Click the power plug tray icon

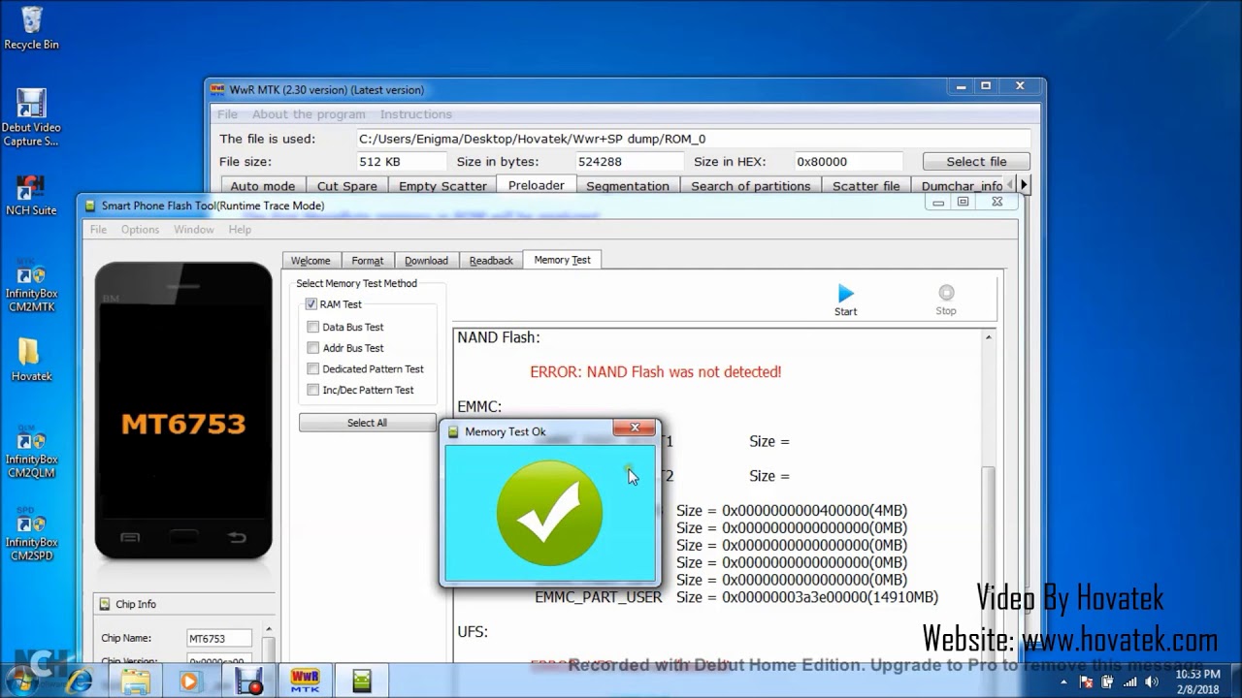pyautogui.click(x=1108, y=682)
